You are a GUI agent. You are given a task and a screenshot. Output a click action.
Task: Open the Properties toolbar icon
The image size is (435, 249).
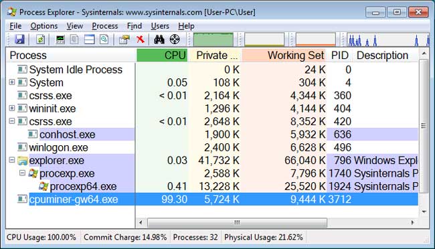(124, 39)
